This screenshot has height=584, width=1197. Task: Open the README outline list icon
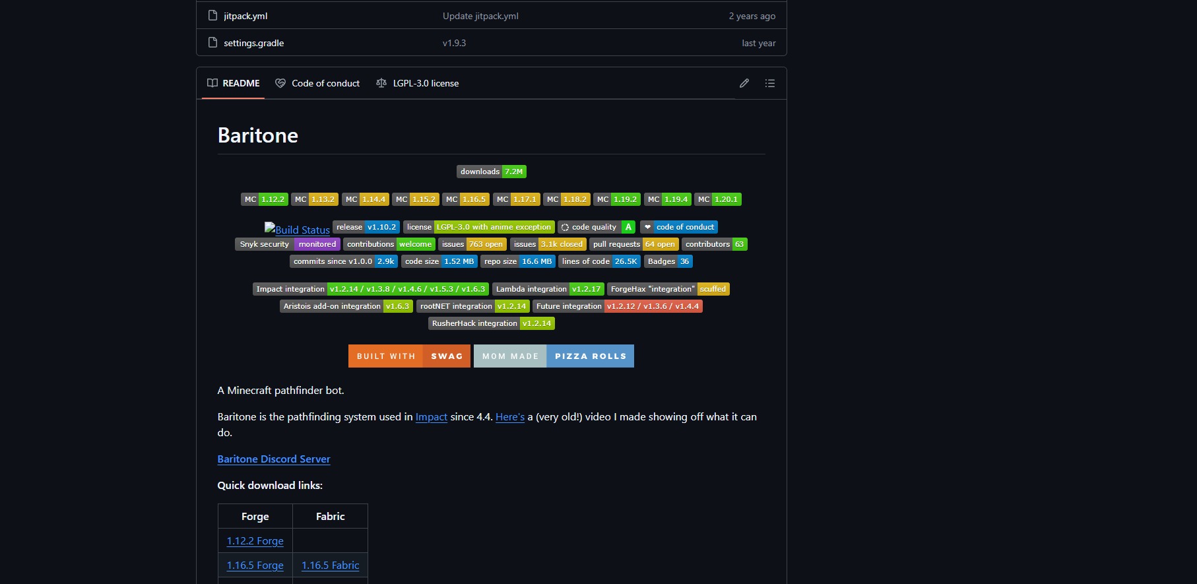pyautogui.click(x=769, y=83)
